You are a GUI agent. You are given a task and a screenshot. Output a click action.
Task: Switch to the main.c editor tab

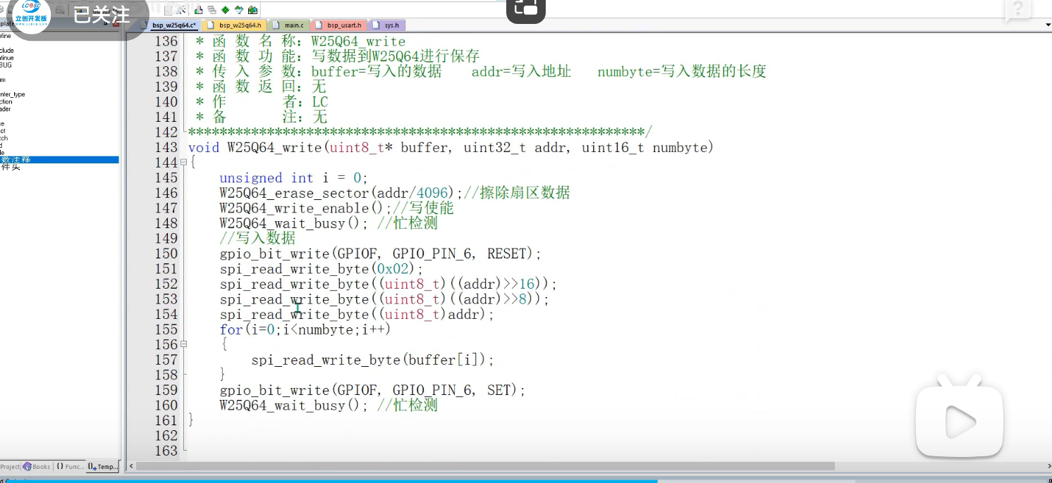pyautogui.click(x=288, y=25)
